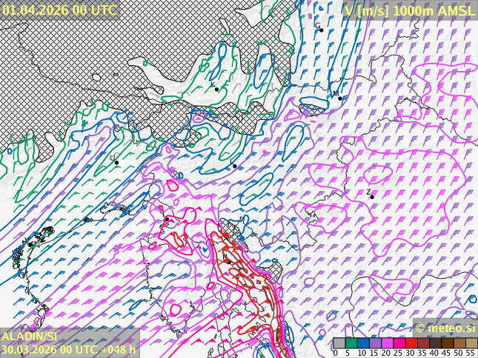Select the blue 10 m/s legend color
Image resolution: width=478 pixels, height=358 pixels.
coord(363,343)
